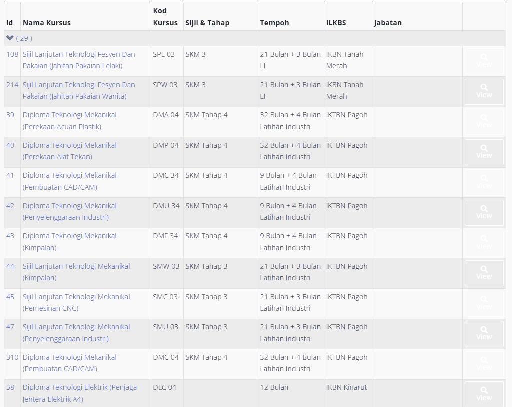Click course id link 310
This screenshot has width=512, height=407.
12,357
